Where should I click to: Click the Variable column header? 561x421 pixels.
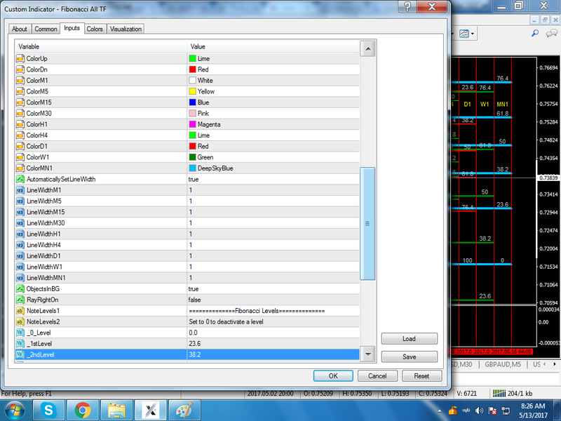[x=101, y=46]
